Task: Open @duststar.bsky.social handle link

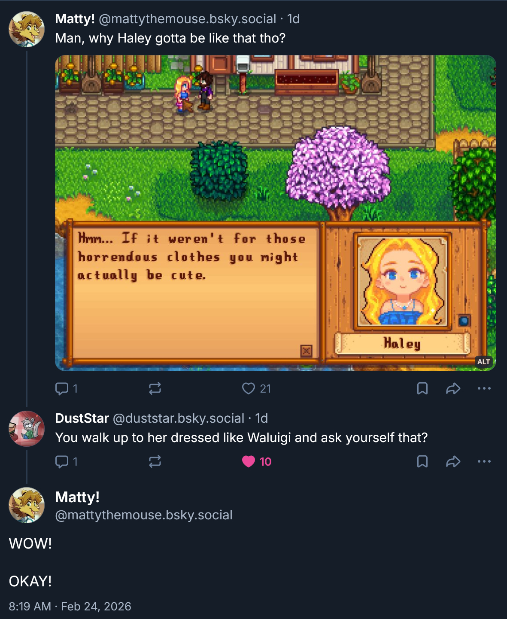Action: point(178,418)
